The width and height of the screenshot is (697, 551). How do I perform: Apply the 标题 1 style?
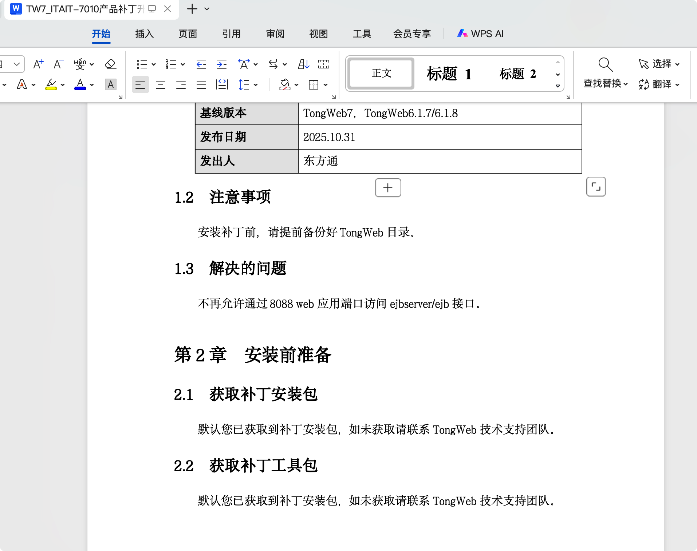point(449,74)
